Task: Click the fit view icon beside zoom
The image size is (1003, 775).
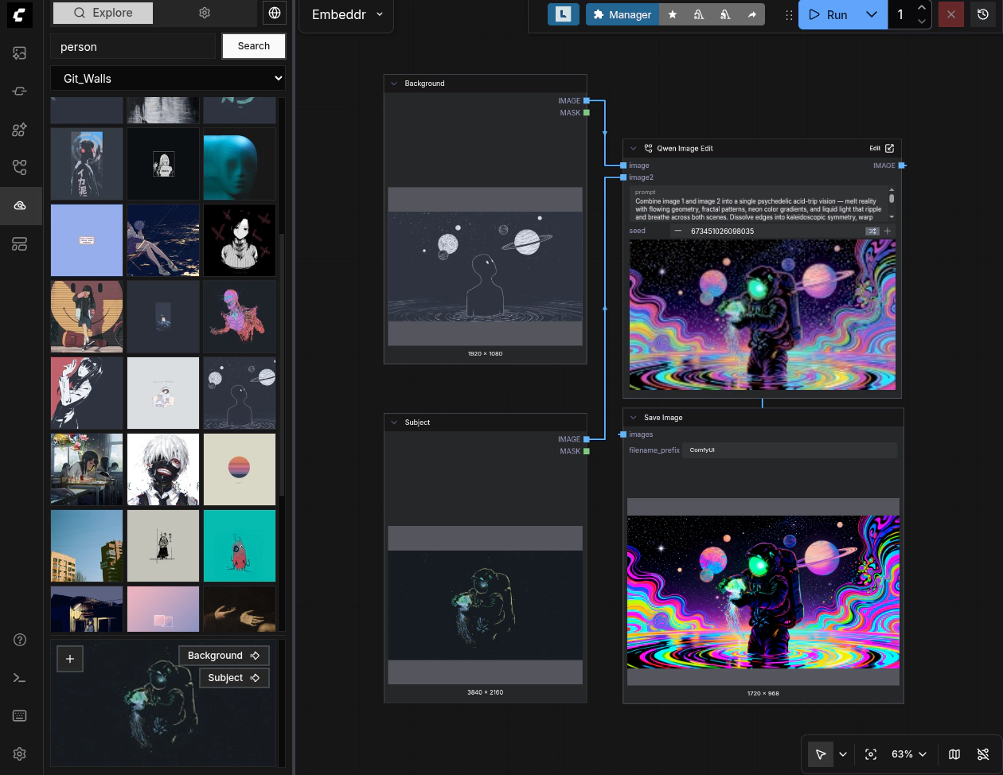Action: 871,754
